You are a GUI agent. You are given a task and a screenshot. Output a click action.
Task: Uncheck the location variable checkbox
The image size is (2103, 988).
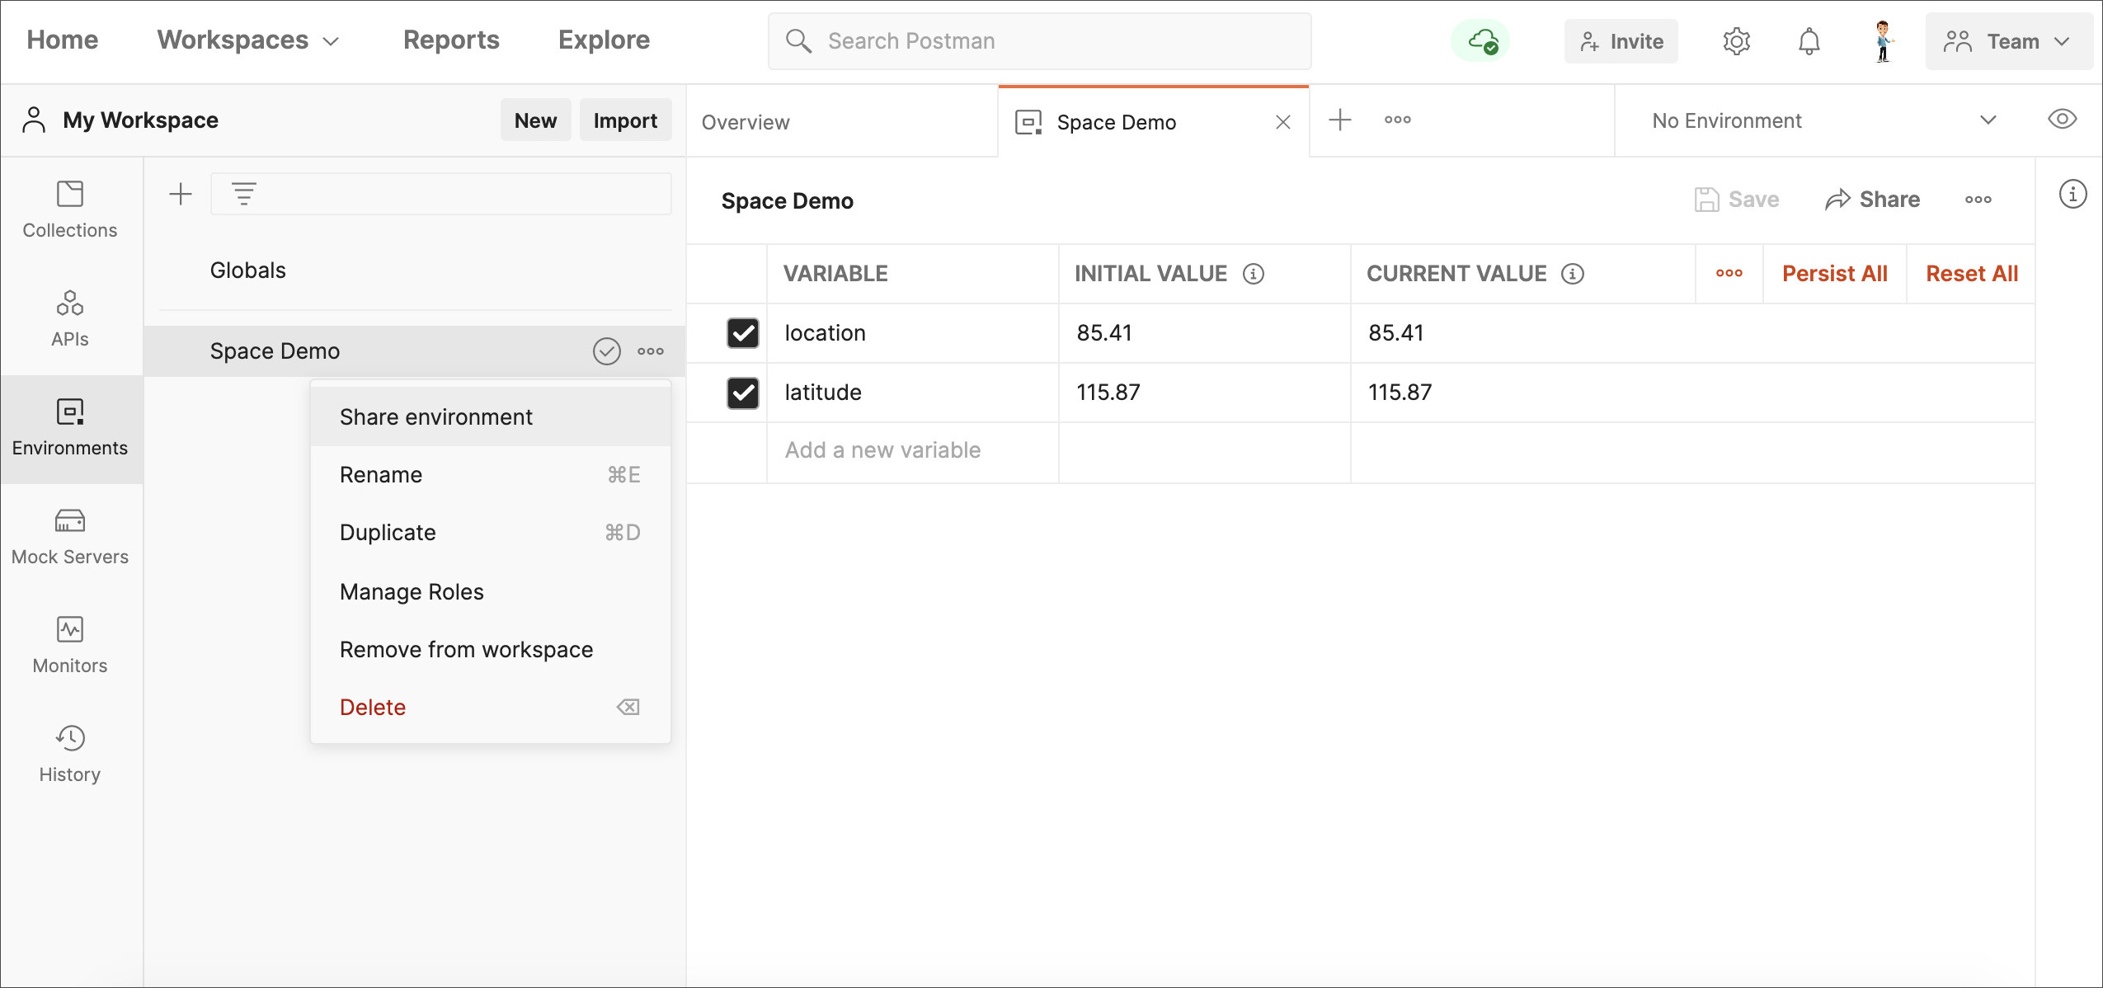pos(743,333)
